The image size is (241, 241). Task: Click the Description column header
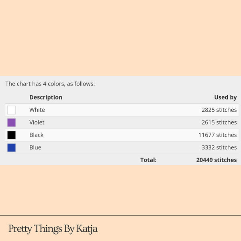46,97
